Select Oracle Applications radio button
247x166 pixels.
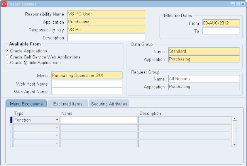pos(7,51)
